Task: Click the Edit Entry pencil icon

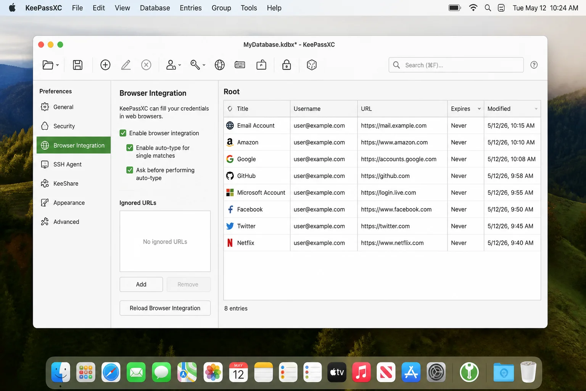Action: [126, 65]
